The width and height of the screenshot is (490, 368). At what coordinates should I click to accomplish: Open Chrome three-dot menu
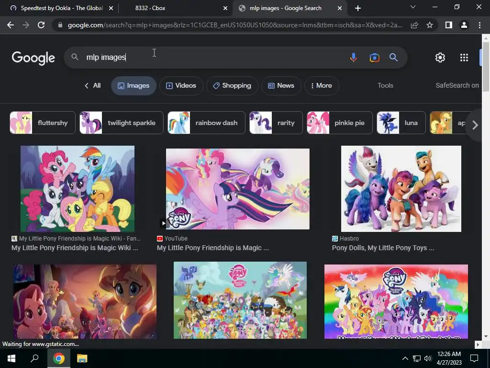tap(479, 25)
